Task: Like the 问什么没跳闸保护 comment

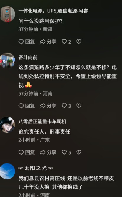Action: point(66,42)
